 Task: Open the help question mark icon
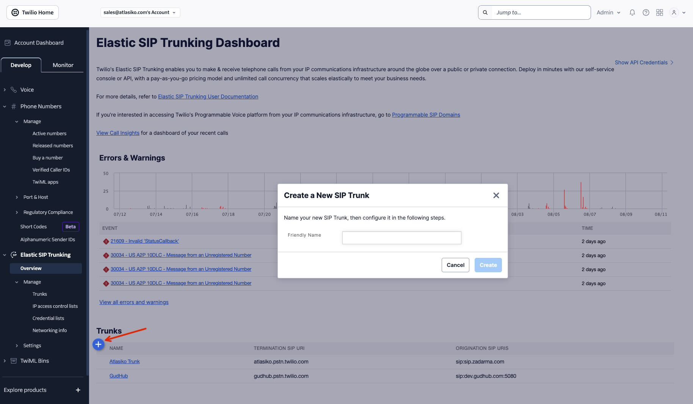click(646, 12)
